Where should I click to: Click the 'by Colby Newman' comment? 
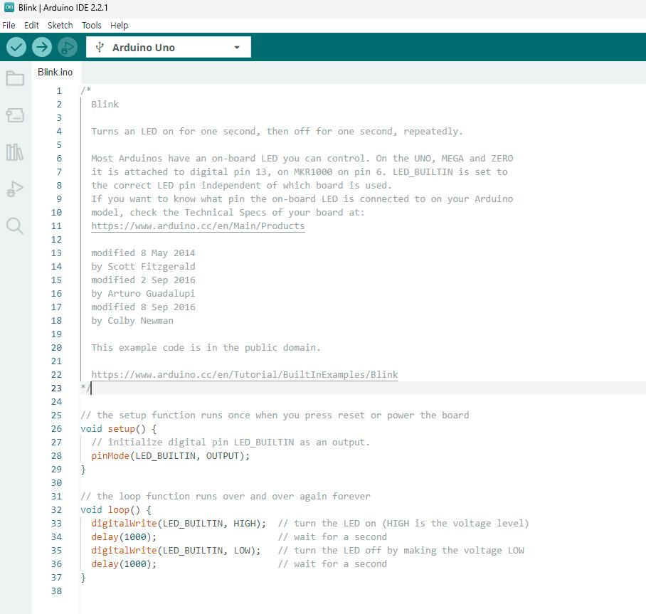[132, 321]
